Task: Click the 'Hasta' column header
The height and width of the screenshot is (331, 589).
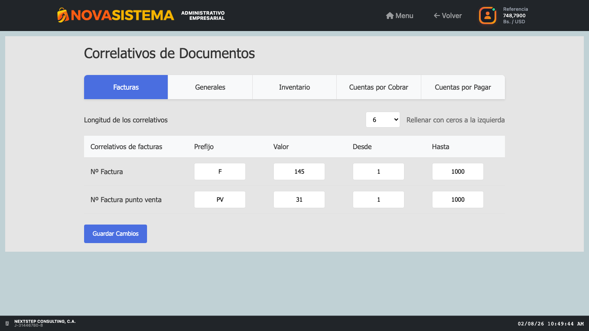Action: (x=441, y=147)
